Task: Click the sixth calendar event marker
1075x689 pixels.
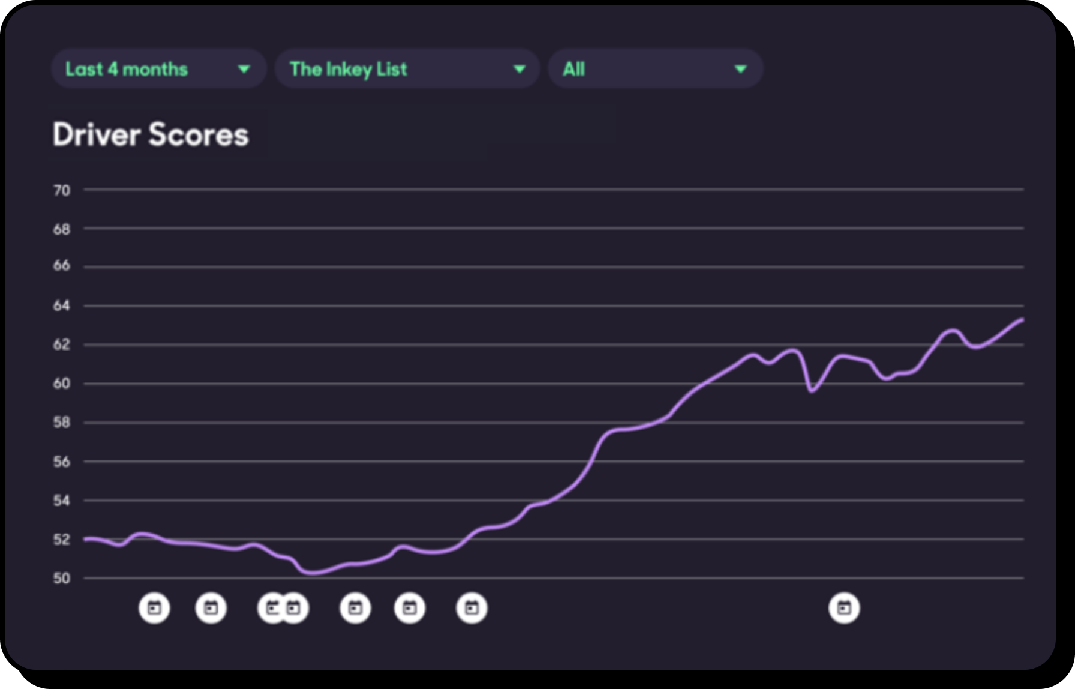Action: click(x=410, y=608)
